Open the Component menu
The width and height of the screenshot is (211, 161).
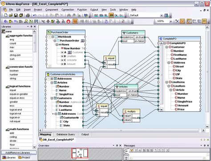pos(52,10)
